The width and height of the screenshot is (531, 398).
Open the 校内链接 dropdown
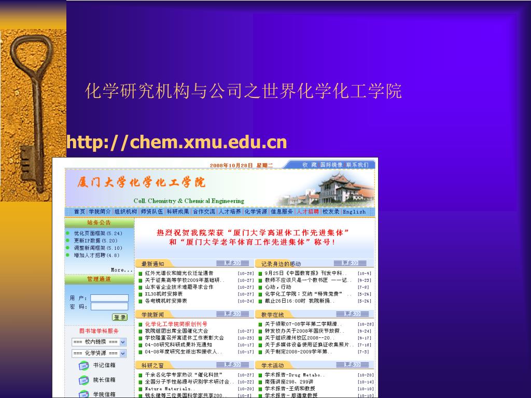pyautogui.click(x=99, y=342)
